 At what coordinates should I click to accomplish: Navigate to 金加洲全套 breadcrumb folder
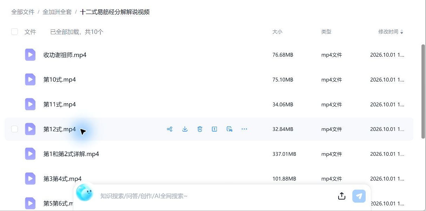[x=57, y=12]
